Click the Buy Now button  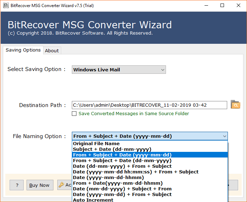coord(40,185)
